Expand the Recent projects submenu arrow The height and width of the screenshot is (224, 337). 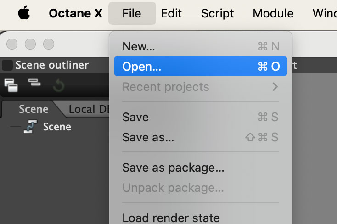[x=275, y=87]
